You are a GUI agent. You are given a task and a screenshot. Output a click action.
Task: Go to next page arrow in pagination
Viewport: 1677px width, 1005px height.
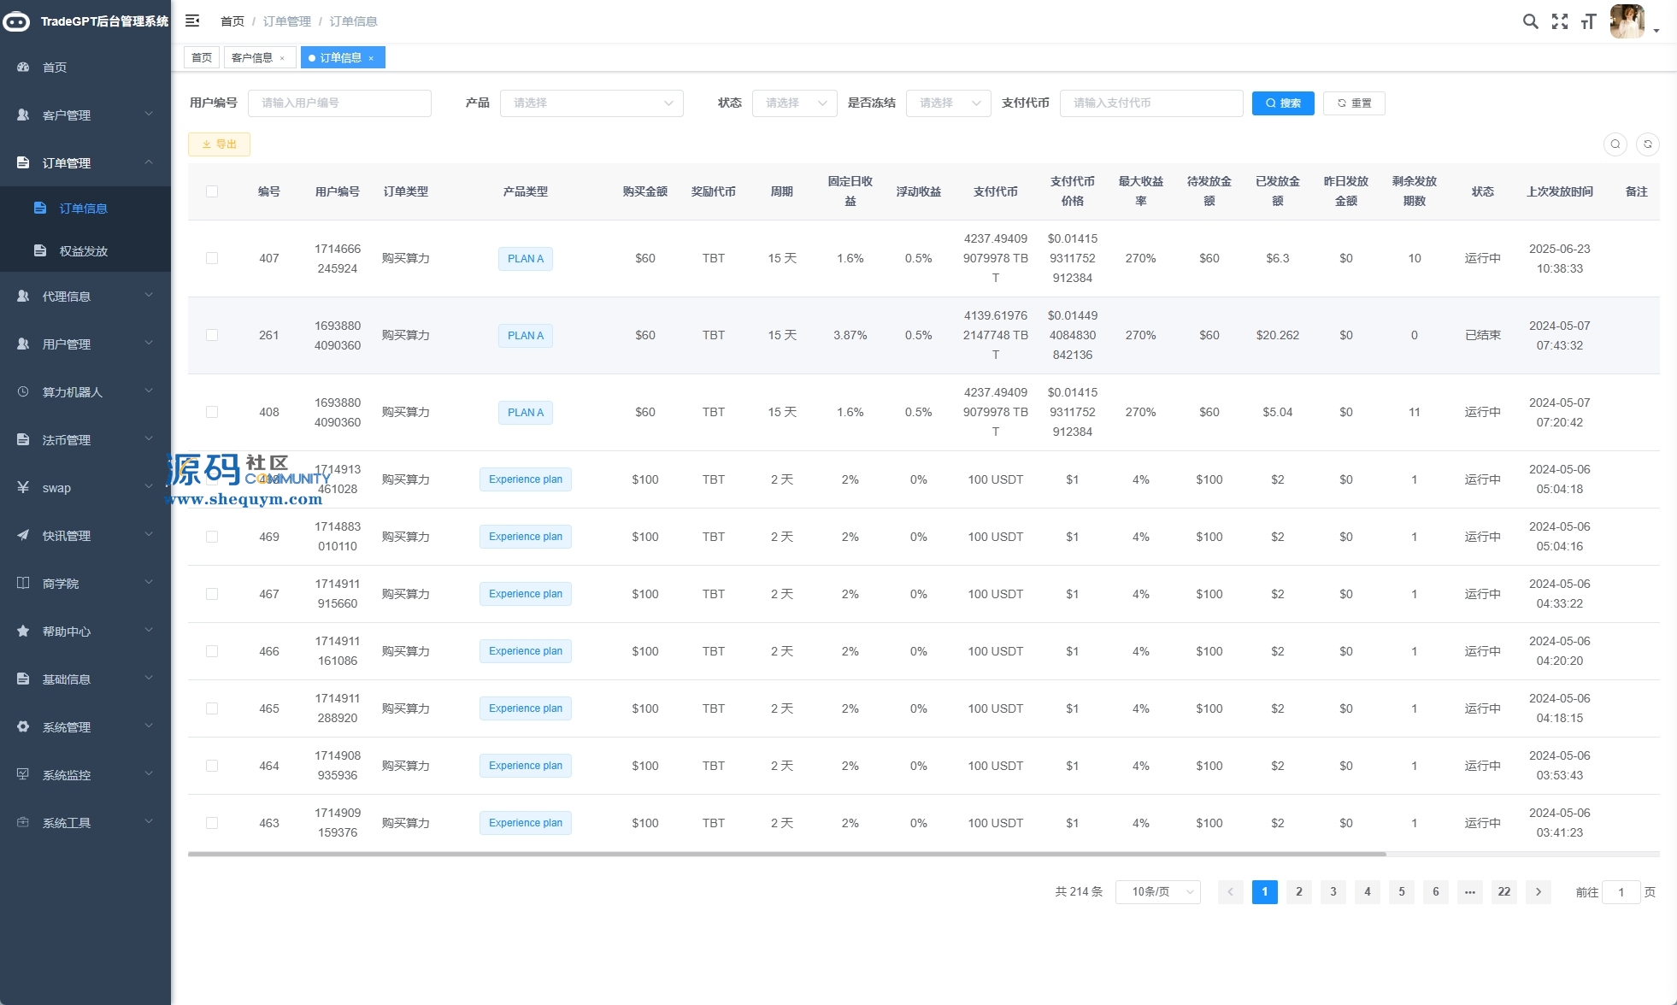[1538, 891]
